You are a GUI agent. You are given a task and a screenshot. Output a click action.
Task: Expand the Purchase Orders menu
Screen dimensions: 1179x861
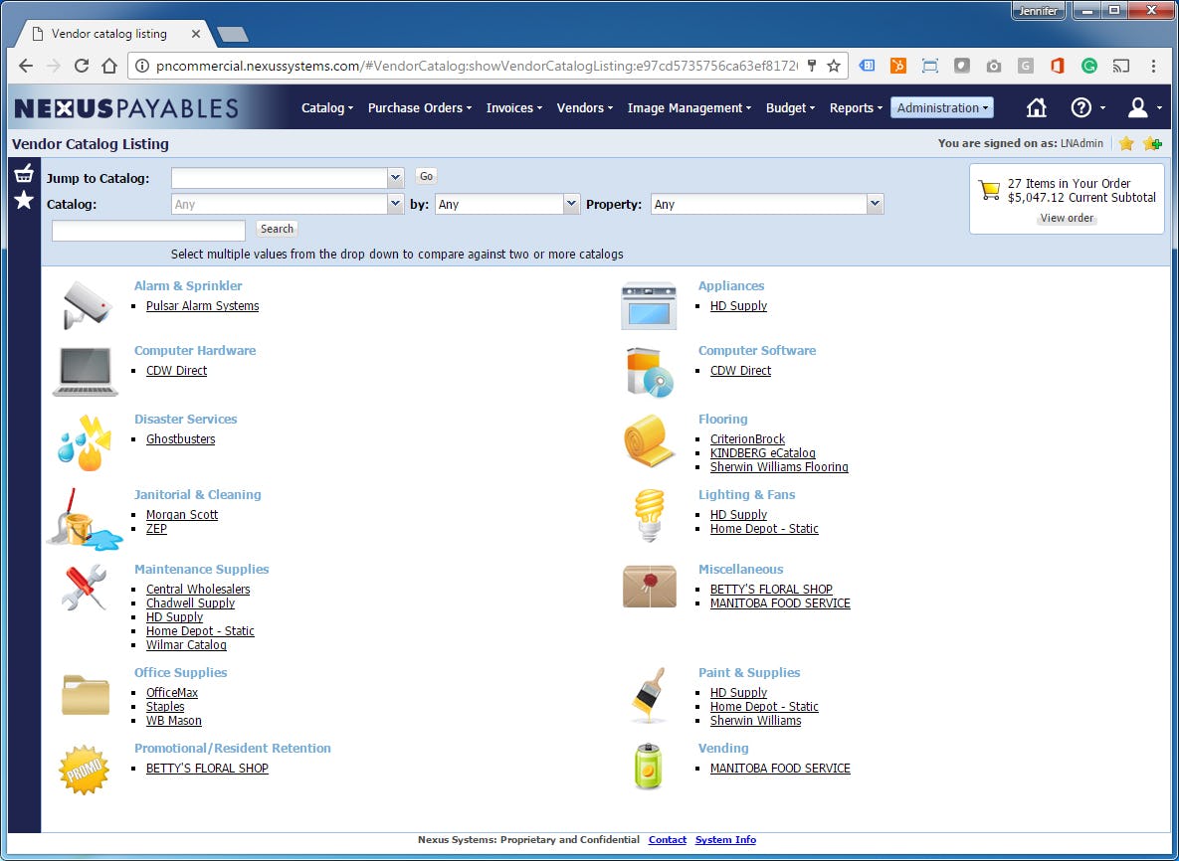420,107
